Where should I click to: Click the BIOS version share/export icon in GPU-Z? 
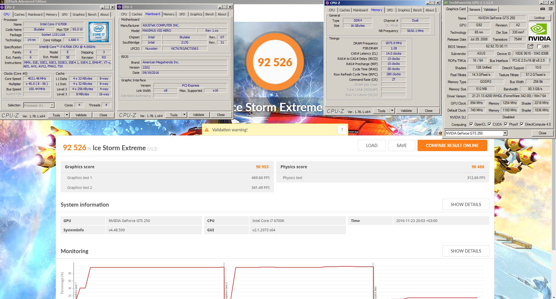(x=530, y=46)
